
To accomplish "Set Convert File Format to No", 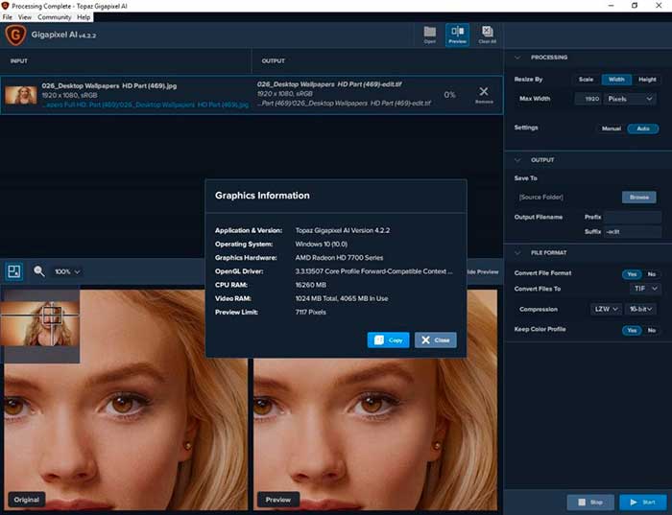I will coord(652,273).
